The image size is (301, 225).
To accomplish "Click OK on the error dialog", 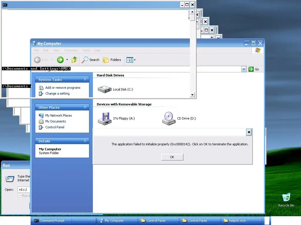I will (172, 157).
